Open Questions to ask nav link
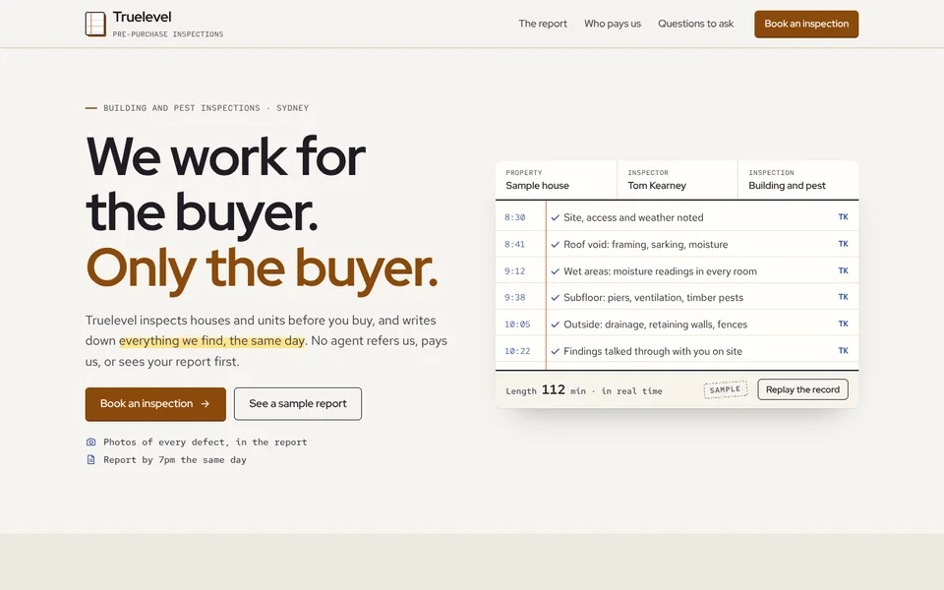 695,24
